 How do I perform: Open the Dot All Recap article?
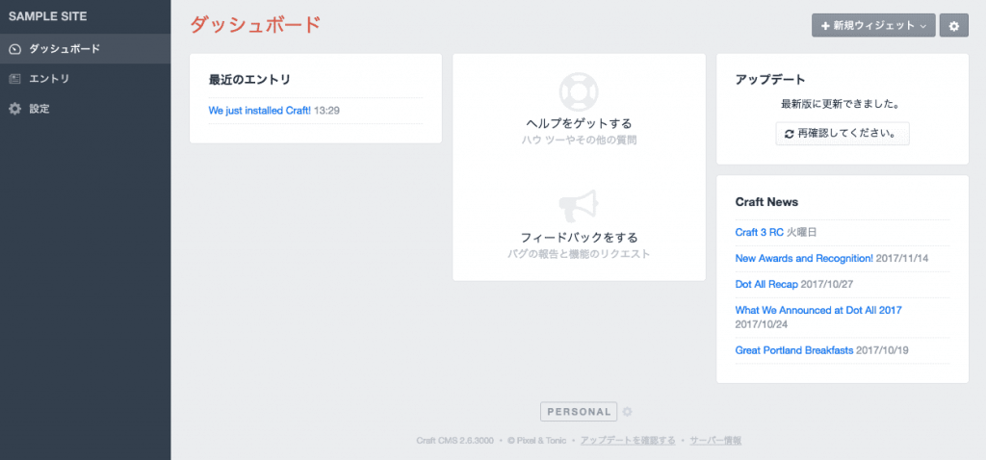[765, 284]
